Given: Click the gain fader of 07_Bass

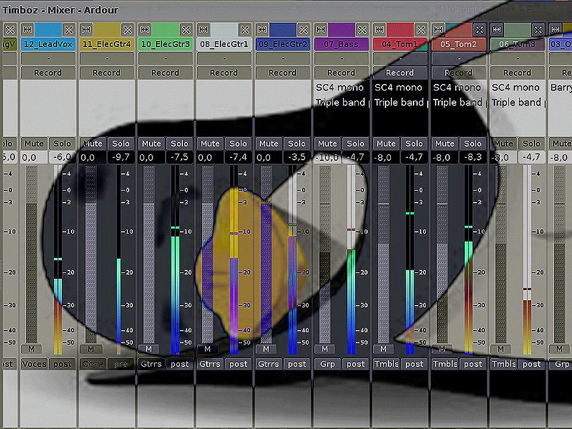Looking at the screenshot, I should coord(325,254).
